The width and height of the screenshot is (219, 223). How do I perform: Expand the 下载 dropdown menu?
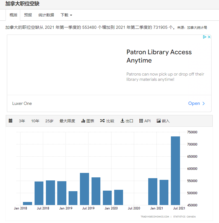(66, 15)
